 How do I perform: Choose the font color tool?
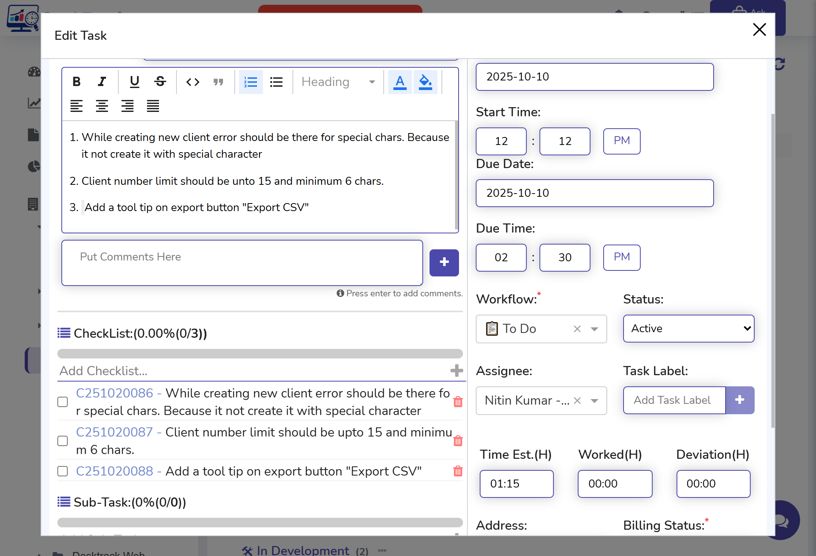[400, 82]
